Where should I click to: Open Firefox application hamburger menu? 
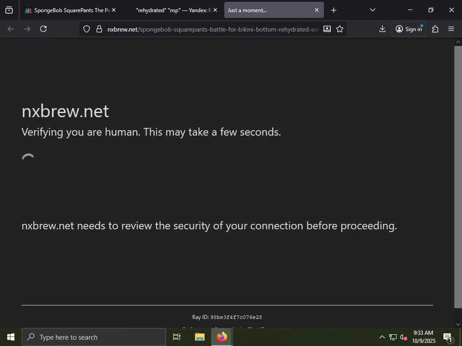click(451, 29)
